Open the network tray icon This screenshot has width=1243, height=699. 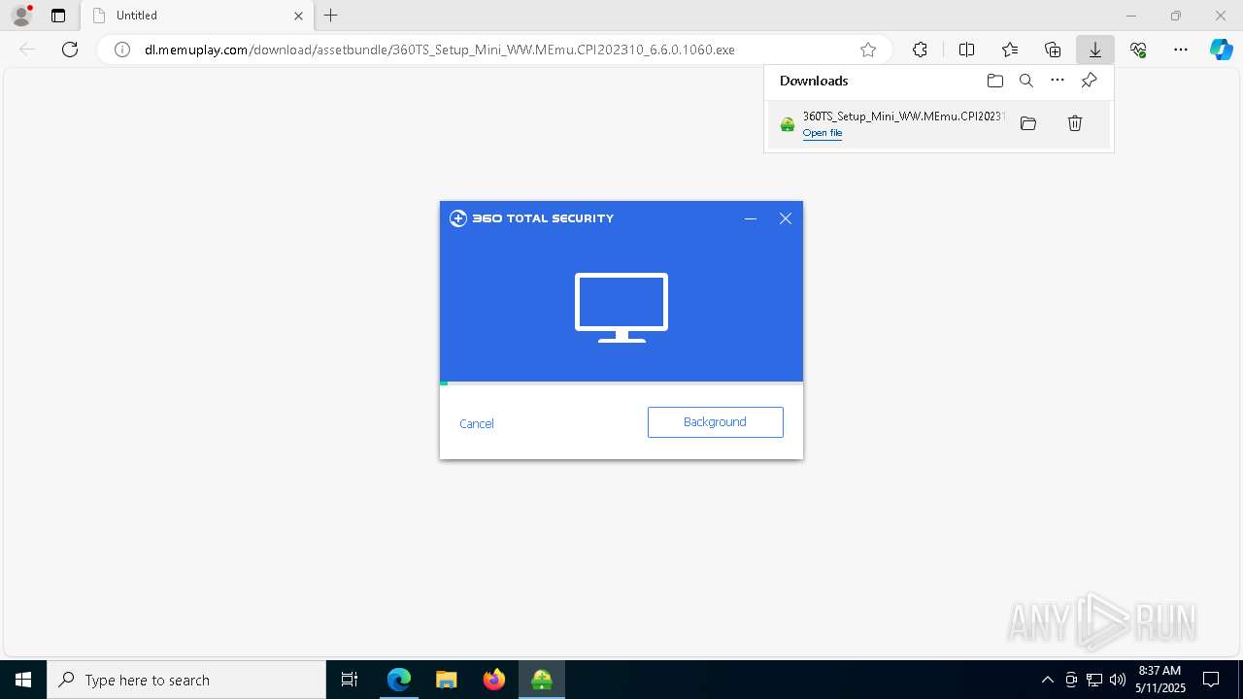pyautogui.click(x=1094, y=680)
